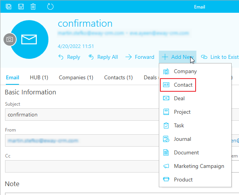Click the Marketing Campaign megaphone icon

[166, 166]
